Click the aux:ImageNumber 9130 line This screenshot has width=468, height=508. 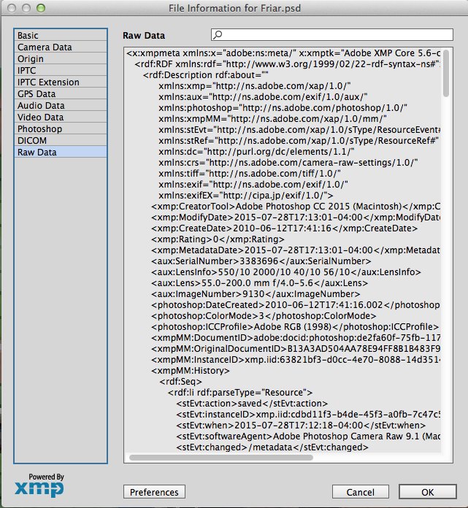(256, 294)
